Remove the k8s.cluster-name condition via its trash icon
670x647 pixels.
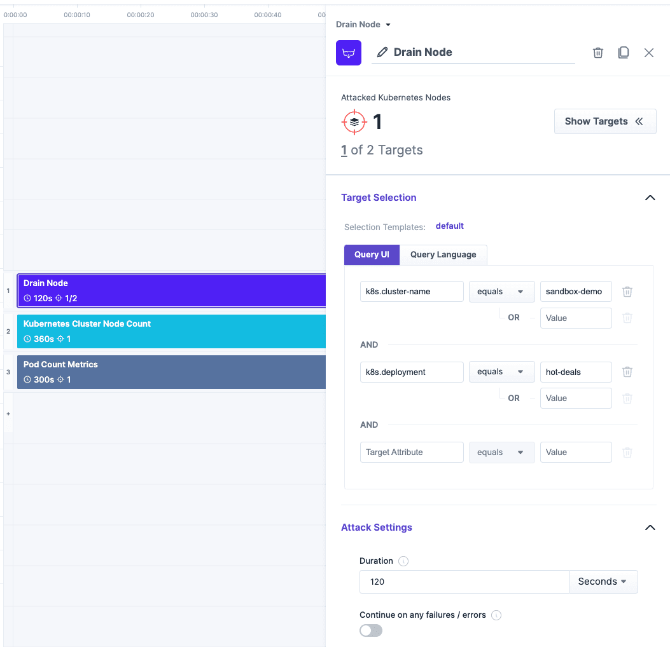pyautogui.click(x=627, y=291)
